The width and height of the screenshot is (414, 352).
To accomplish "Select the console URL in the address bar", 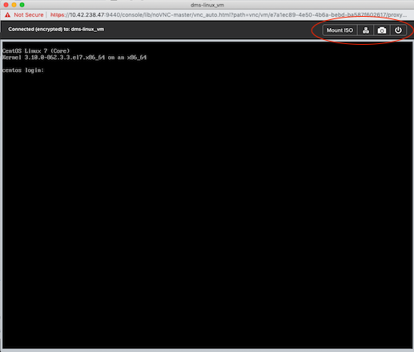I will [228, 15].
